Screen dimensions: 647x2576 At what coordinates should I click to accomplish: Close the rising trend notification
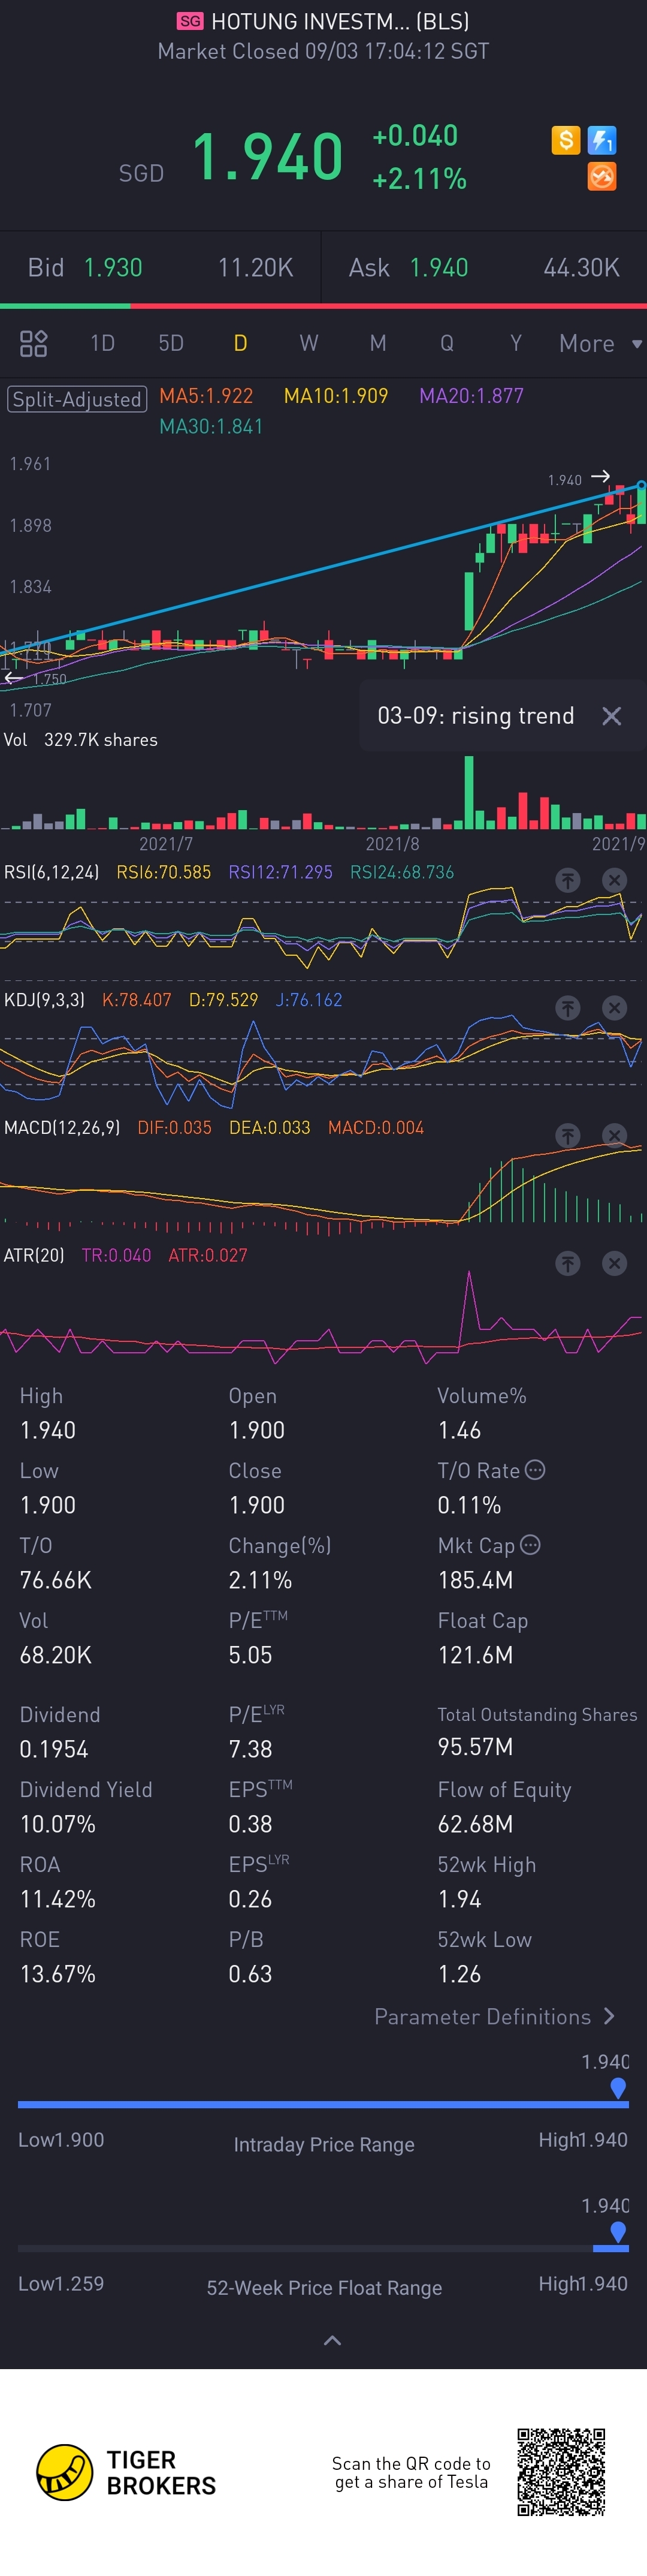click(x=612, y=716)
